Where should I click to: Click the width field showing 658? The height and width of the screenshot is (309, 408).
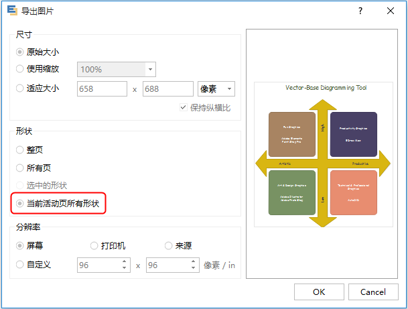[x=102, y=88]
